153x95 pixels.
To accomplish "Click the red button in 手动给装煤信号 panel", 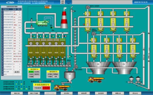I will click(x=46, y=88).
